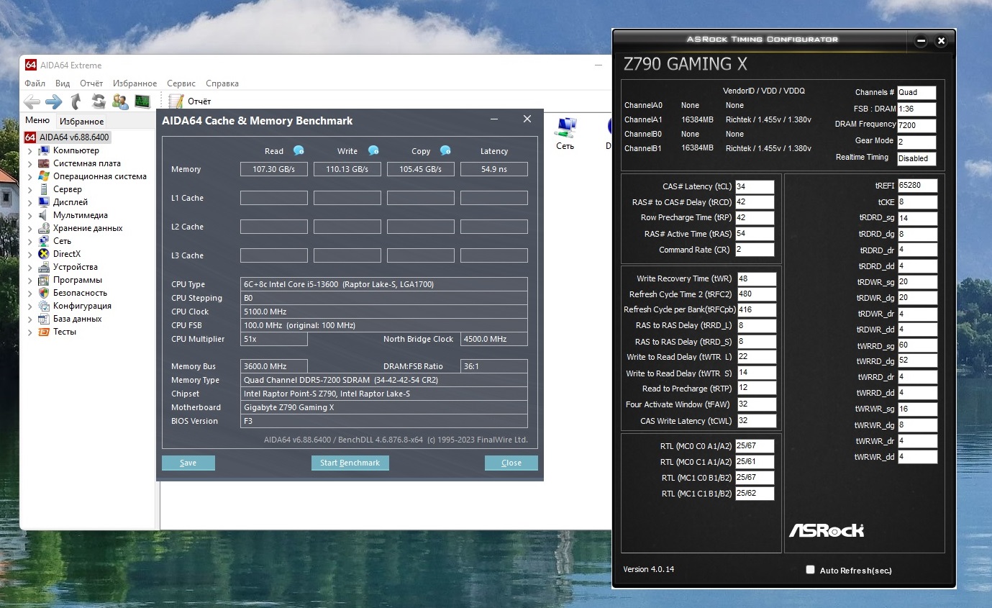Click the Тесты benchmark icon in the tree

(x=43, y=332)
